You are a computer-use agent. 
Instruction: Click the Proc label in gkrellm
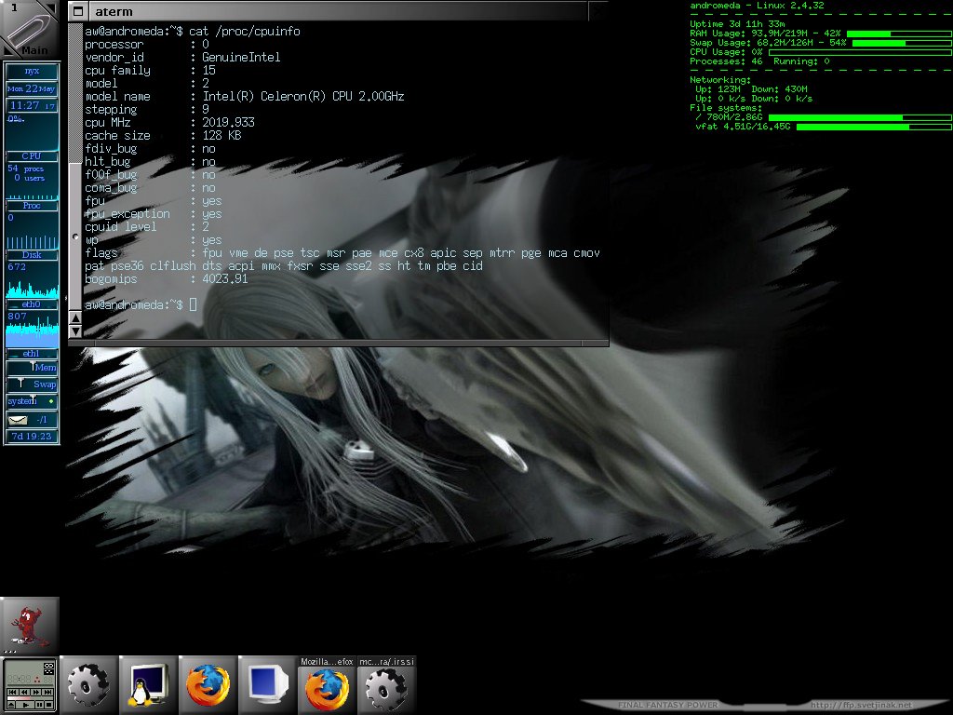click(x=32, y=206)
